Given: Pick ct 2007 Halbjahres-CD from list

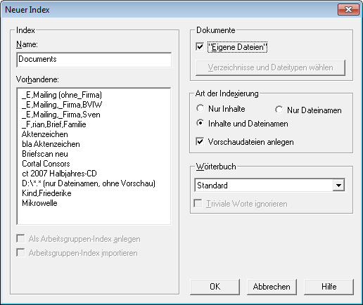Looking at the screenshot, I should click(59, 174).
